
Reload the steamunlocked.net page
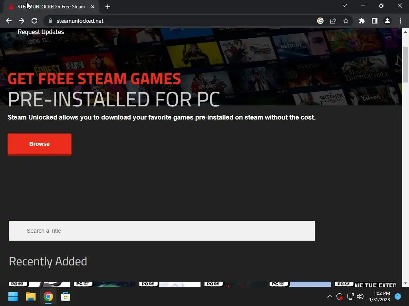click(x=34, y=21)
